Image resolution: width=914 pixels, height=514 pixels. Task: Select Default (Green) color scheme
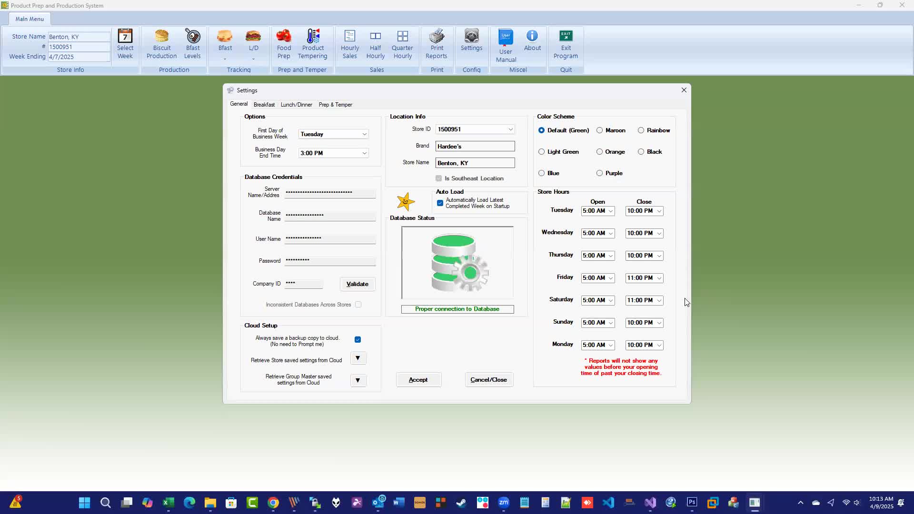pyautogui.click(x=541, y=130)
